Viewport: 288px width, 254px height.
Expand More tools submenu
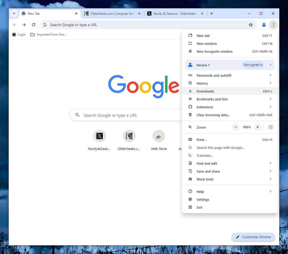(230, 179)
